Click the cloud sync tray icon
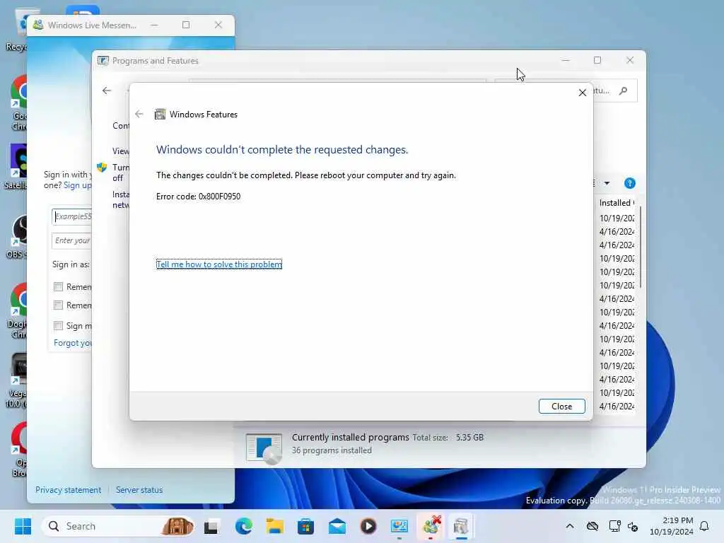Image resolution: width=724 pixels, height=543 pixels. point(592,526)
